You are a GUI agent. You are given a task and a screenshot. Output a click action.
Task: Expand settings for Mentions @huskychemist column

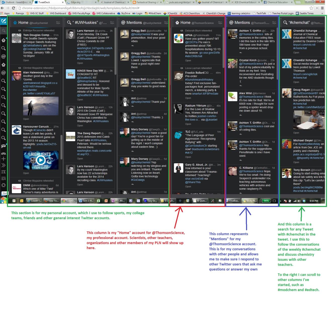click(x=166, y=23)
